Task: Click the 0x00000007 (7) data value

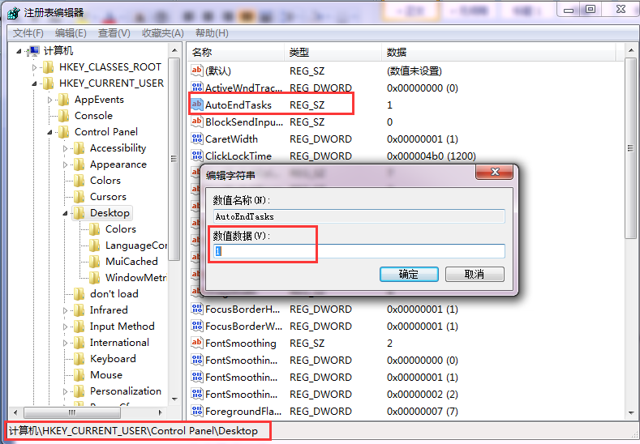Action: point(422,412)
